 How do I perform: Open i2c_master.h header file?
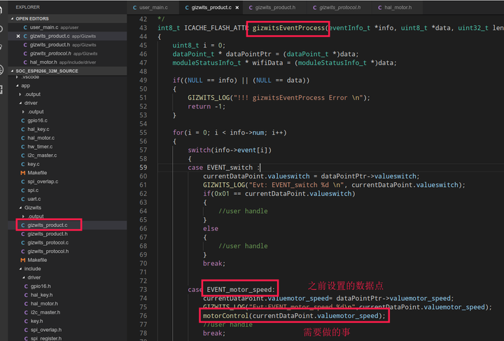[x=45, y=312]
